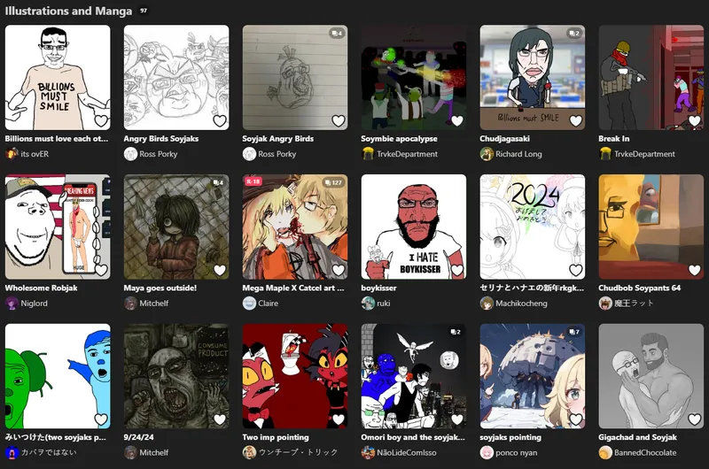Open 'Chudbob Soypants 64' thumbnail
The image size is (709, 469).
[x=651, y=227]
